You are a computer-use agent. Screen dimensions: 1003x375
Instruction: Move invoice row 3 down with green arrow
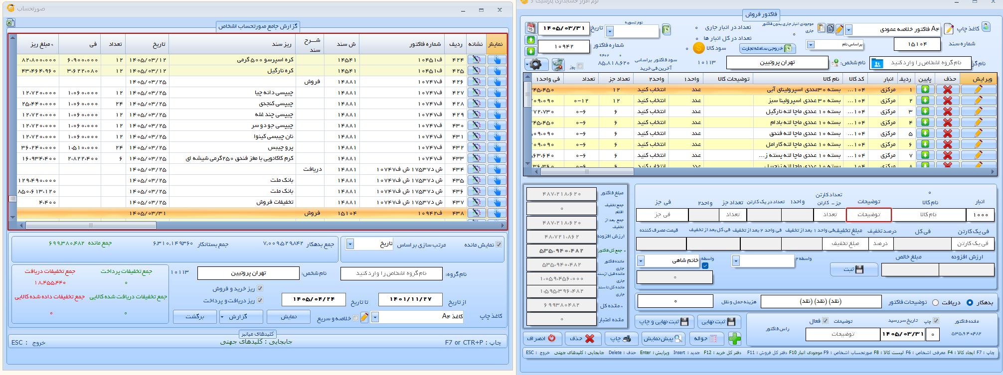coord(925,112)
